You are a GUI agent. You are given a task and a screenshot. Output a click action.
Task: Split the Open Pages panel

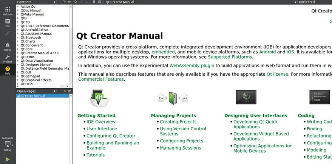pyautogui.click(x=64, y=91)
